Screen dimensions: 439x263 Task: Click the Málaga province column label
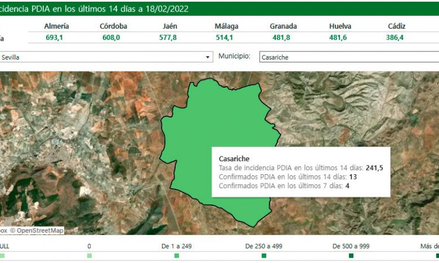pyautogui.click(x=227, y=26)
